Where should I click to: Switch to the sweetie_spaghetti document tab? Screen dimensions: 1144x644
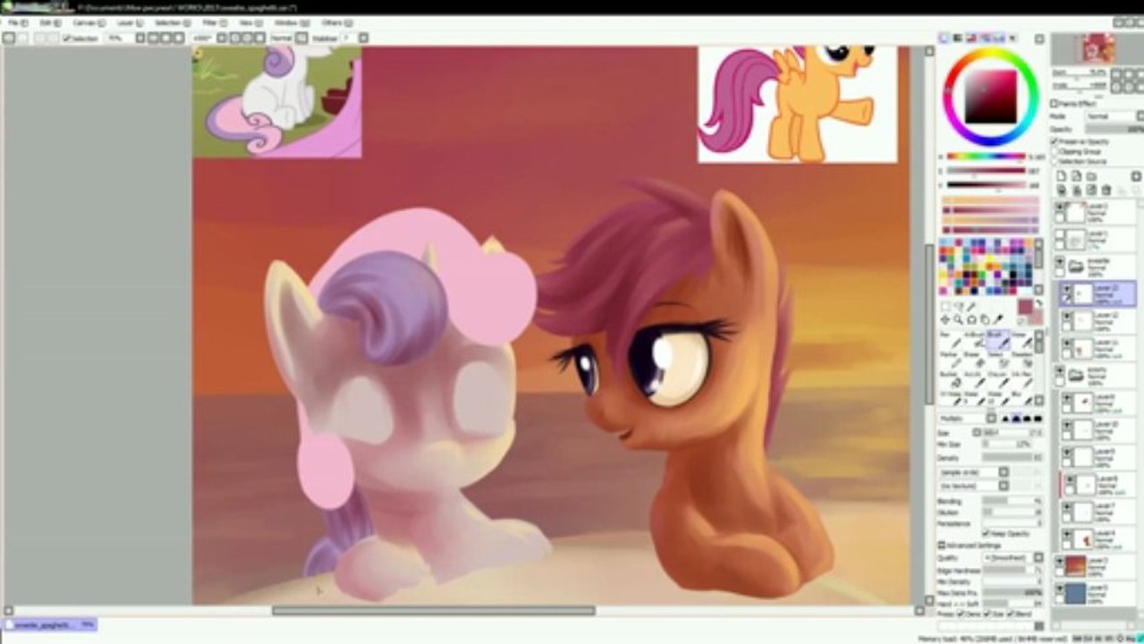(x=49, y=624)
